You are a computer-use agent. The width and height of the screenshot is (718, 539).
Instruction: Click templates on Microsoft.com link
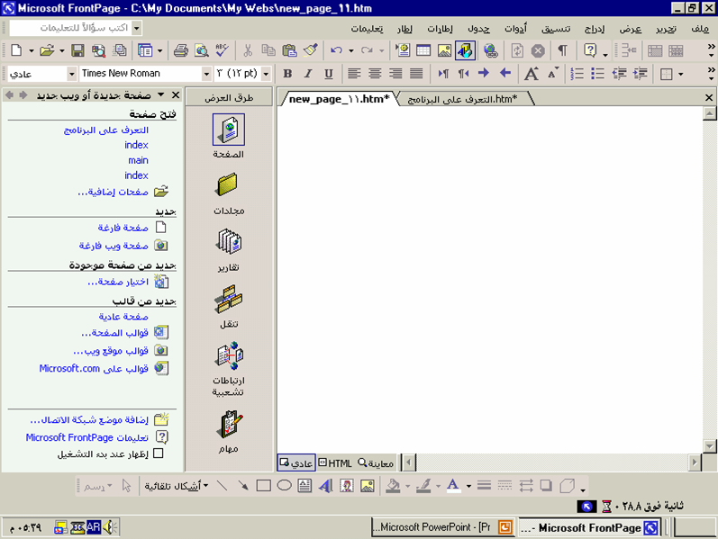pos(94,368)
